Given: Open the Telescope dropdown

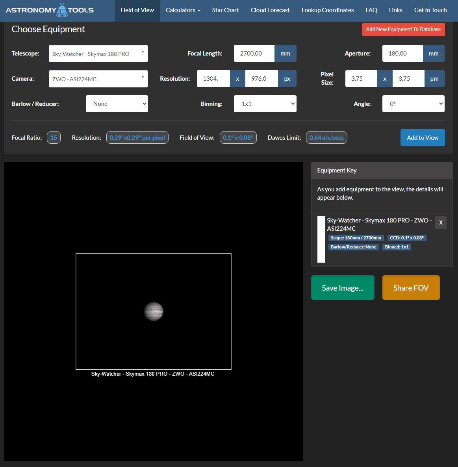Looking at the screenshot, I should click(x=98, y=54).
